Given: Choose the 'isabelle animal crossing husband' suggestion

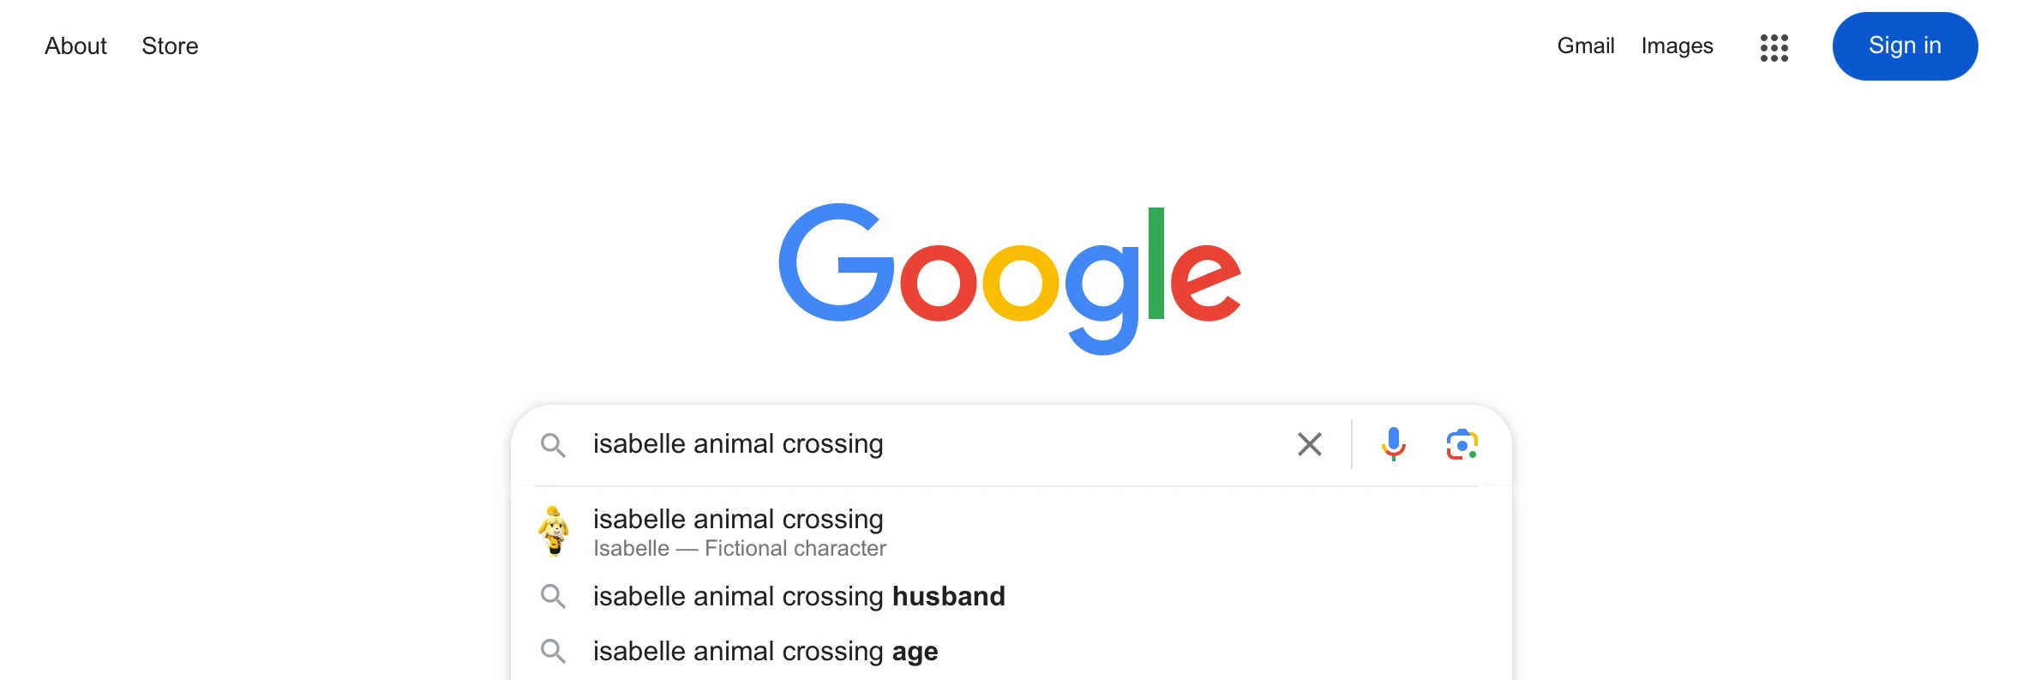Looking at the screenshot, I should tap(799, 596).
